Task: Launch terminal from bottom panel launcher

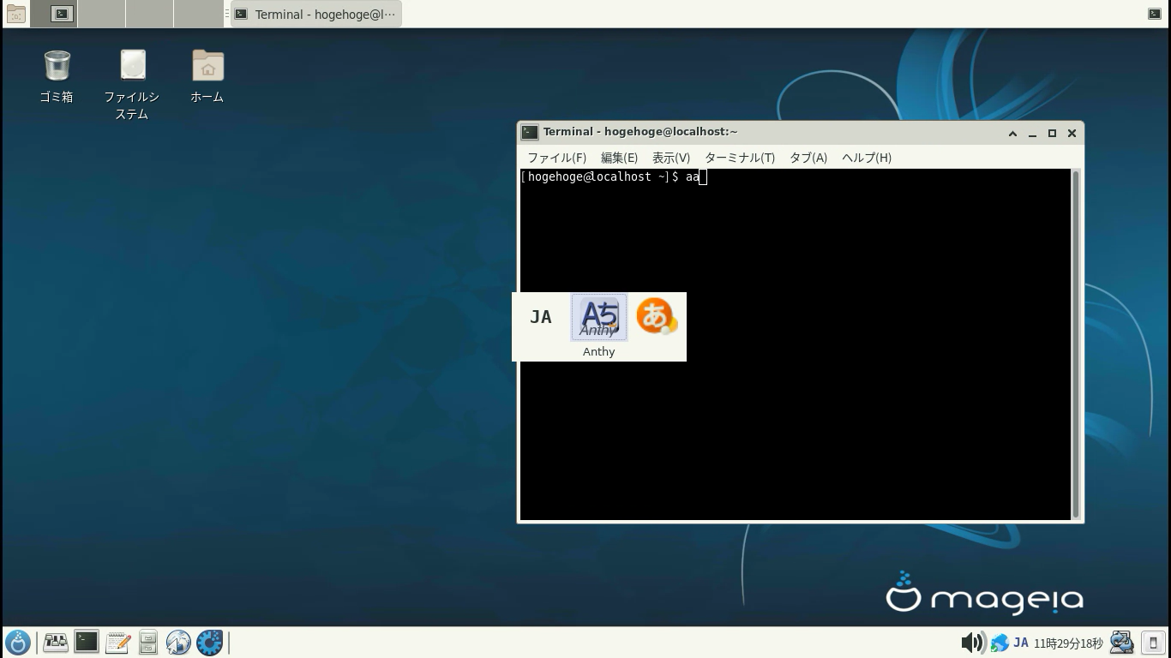Action: pos(87,642)
